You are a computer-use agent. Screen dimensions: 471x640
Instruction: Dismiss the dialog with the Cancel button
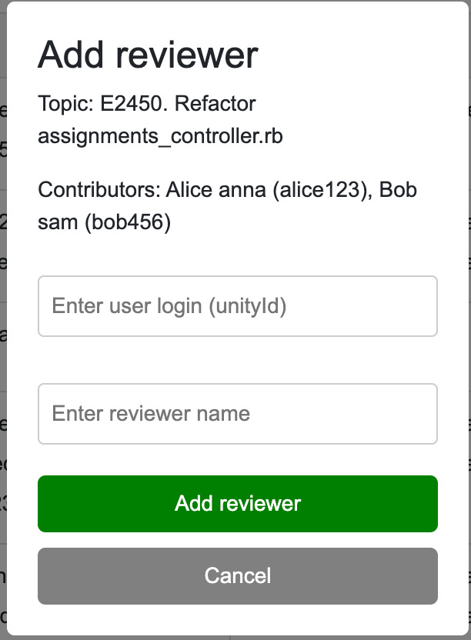pos(237,575)
